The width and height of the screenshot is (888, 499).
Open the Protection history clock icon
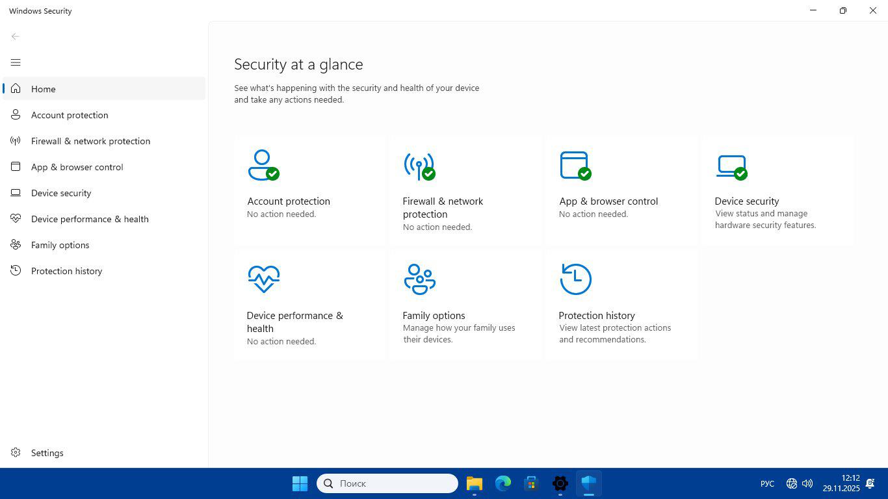(x=575, y=279)
